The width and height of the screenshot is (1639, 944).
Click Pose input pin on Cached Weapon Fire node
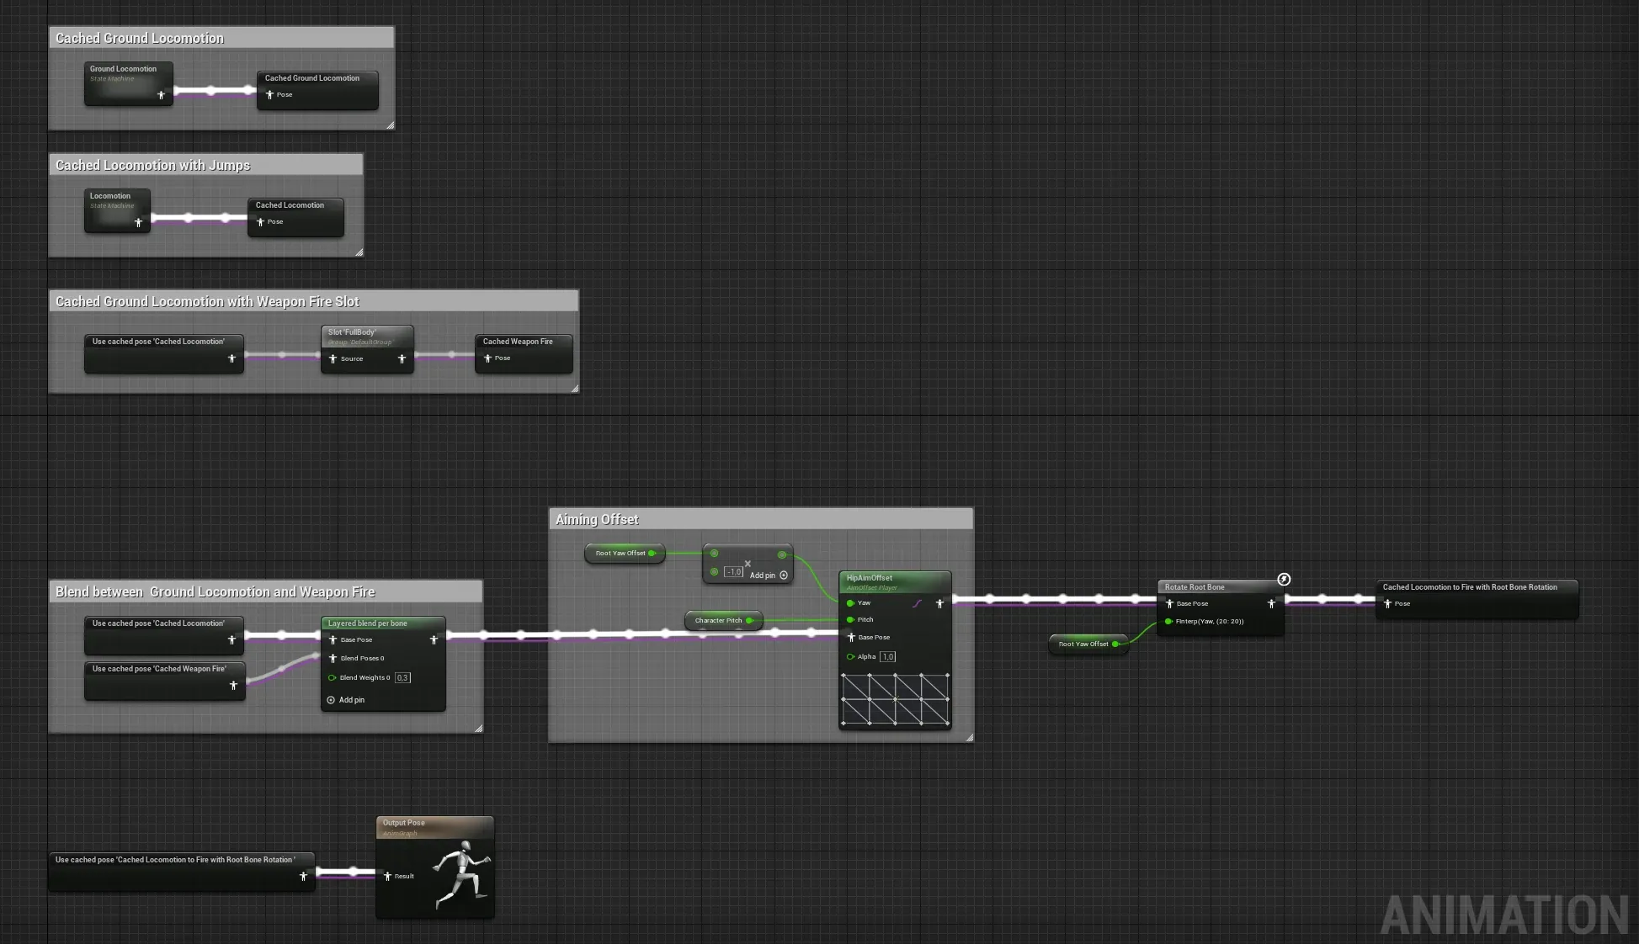point(487,358)
